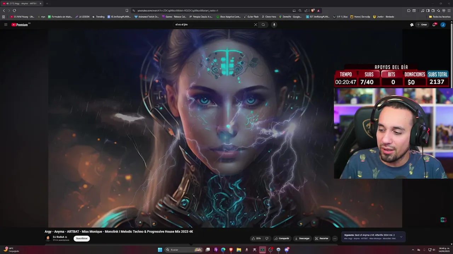Like the video with thumbs up 22 k
Screen dimensions: 453x254
(x=256, y=238)
